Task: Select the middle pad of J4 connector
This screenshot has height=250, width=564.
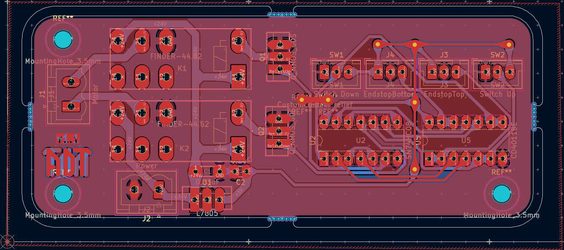Action: 390,70
